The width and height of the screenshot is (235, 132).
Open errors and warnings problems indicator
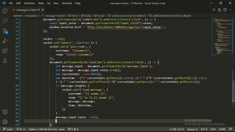coord(73,129)
